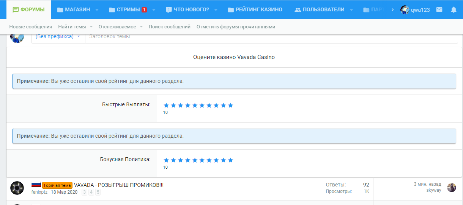Select fifth star in Бонусная Политика rating
The height and width of the screenshot is (205, 463).
coord(195,160)
